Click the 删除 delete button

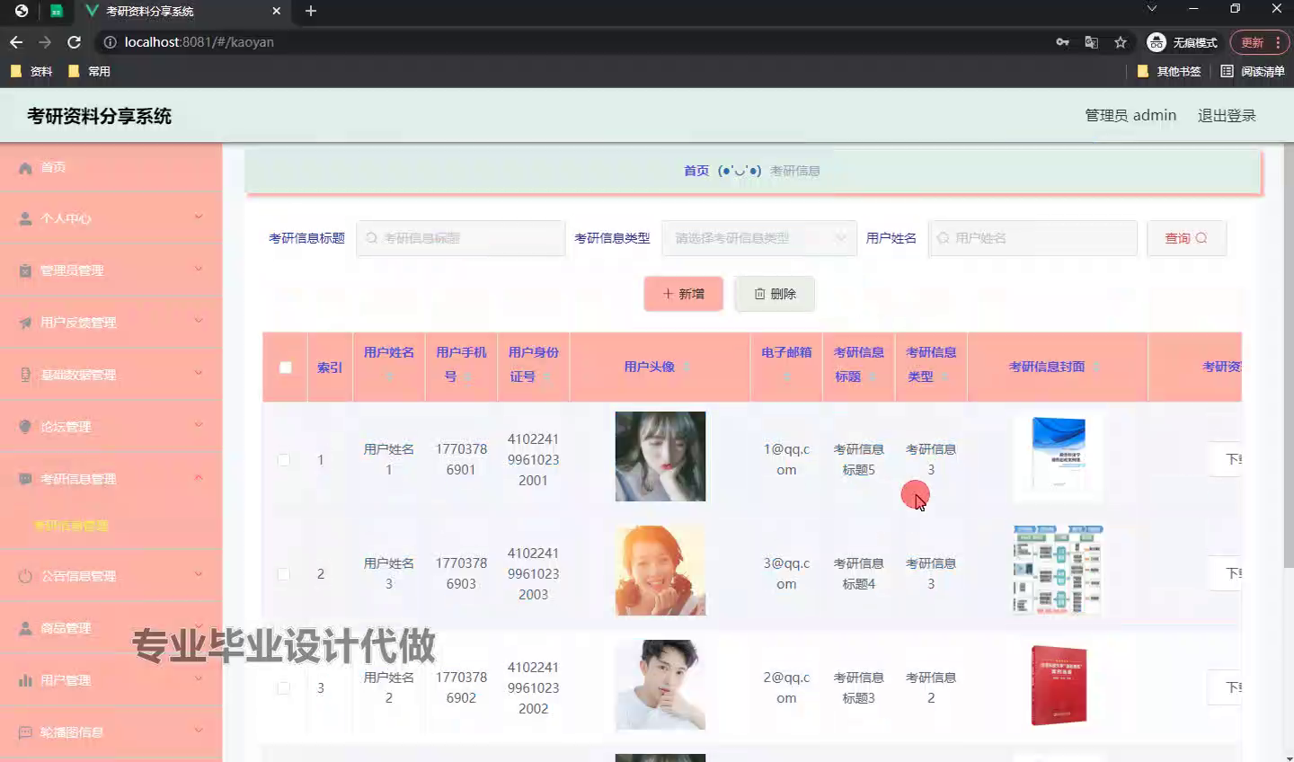pyautogui.click(x=775, y=294)
